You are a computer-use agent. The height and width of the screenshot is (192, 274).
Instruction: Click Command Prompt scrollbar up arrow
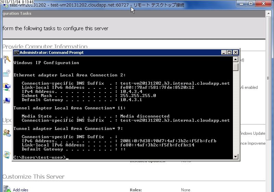236,59
